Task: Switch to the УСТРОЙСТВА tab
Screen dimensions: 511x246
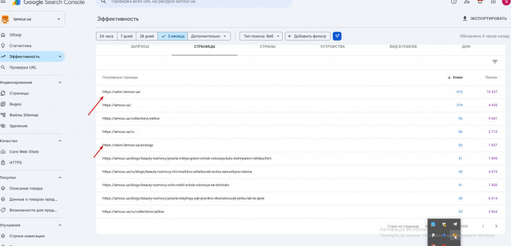Action: pos(333,47)
